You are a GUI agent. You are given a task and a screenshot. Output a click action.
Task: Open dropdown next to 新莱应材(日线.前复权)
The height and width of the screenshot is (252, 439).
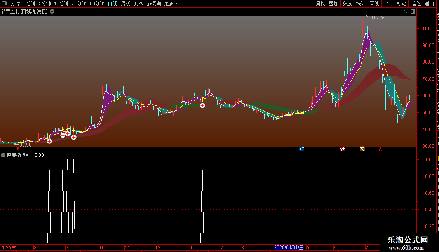point(52,12)
